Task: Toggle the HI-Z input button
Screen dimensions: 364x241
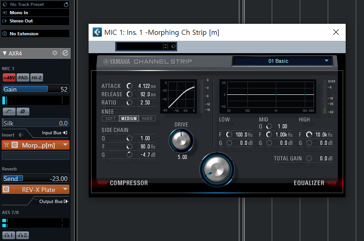Action: pyautogui.click(x=37, y=77)
